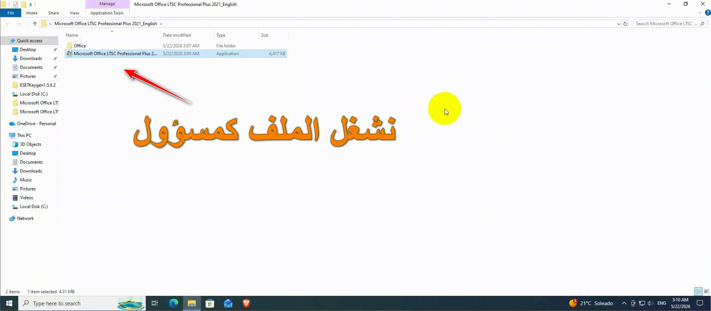Switch to the Home ribbon tab
Viewport: 711px width, 311px height.
pos(32,13)
